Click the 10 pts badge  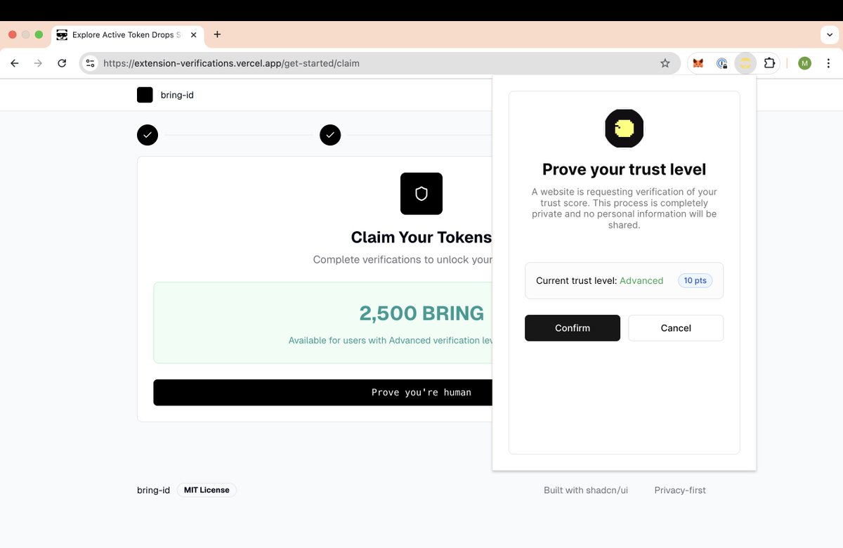695,280
